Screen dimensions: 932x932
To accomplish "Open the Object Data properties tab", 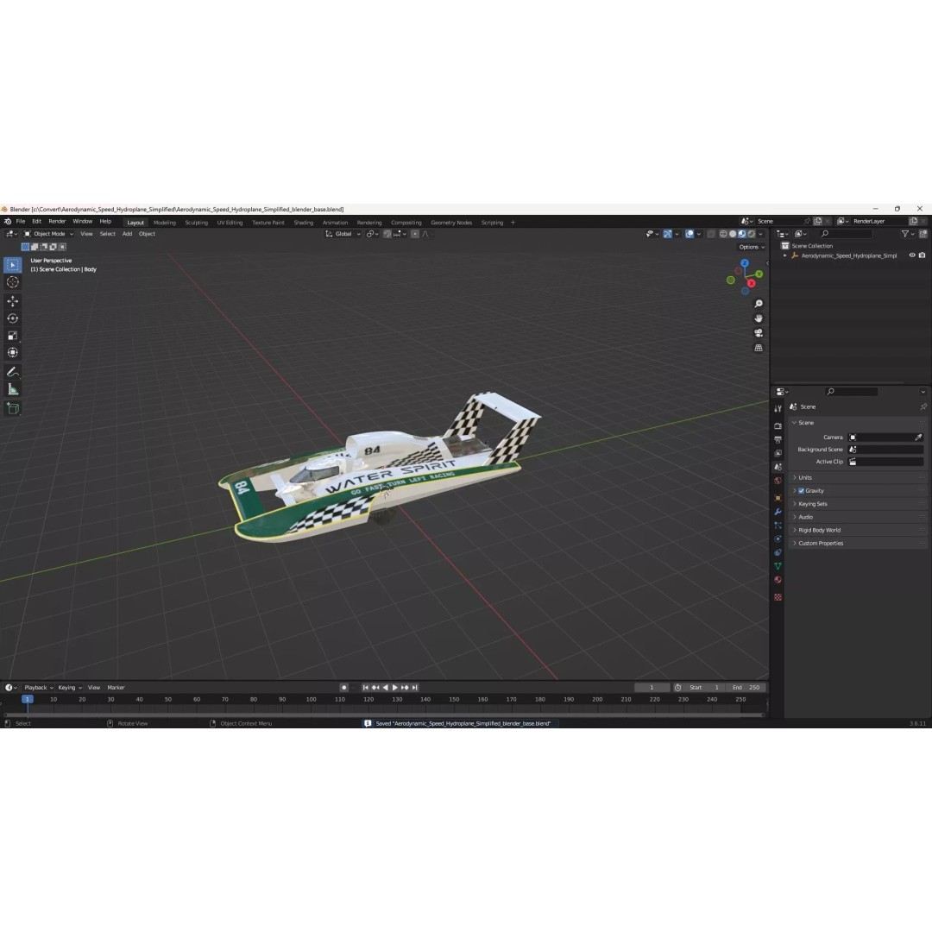I will (x=778, y=566).
